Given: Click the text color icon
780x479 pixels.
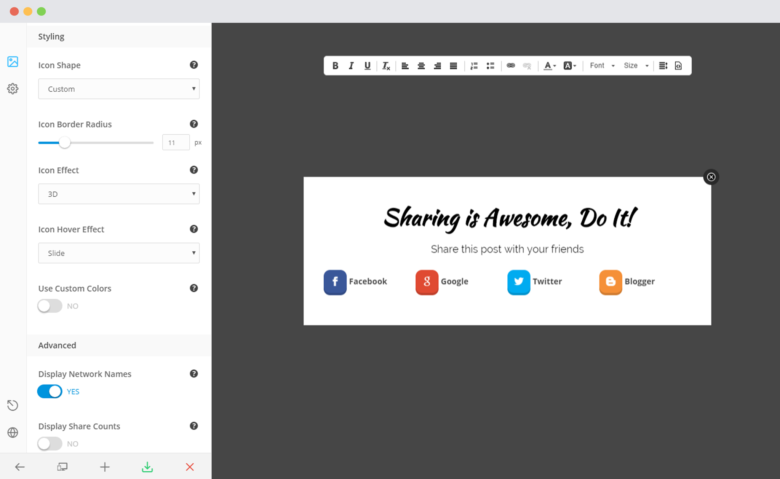Looking at the screenshot, I should click(548, 66).
